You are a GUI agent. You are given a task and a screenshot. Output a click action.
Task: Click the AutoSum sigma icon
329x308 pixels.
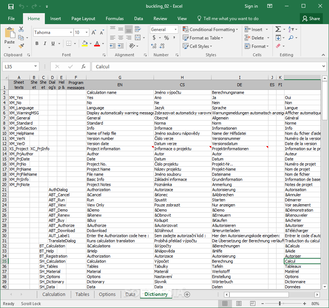tap(278, 29)
